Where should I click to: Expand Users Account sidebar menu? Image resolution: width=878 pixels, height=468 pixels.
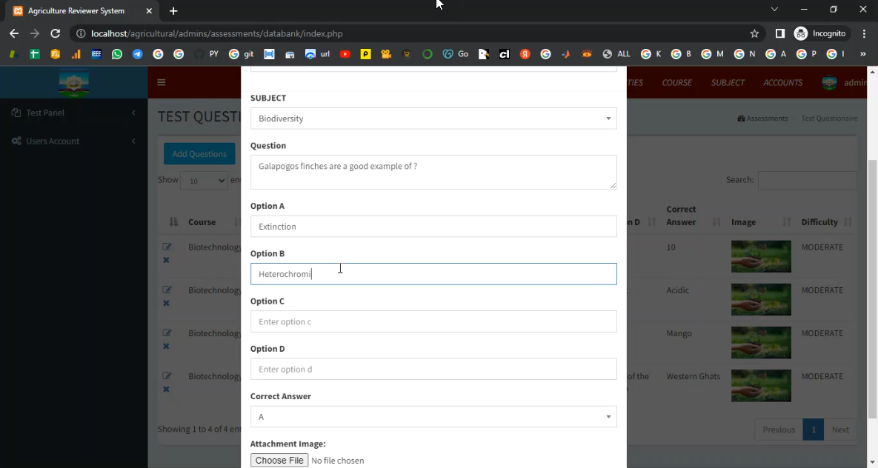pyautogui.click(x=73, y=141)
